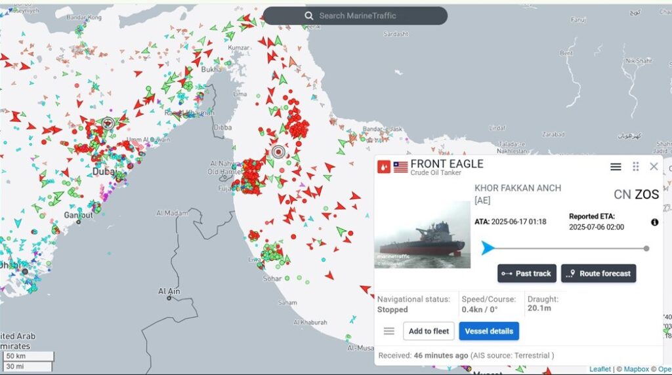Open the FRONT EAGLE vessel photo
Screen dimensions: 672x375
click(x=422, y=235)
